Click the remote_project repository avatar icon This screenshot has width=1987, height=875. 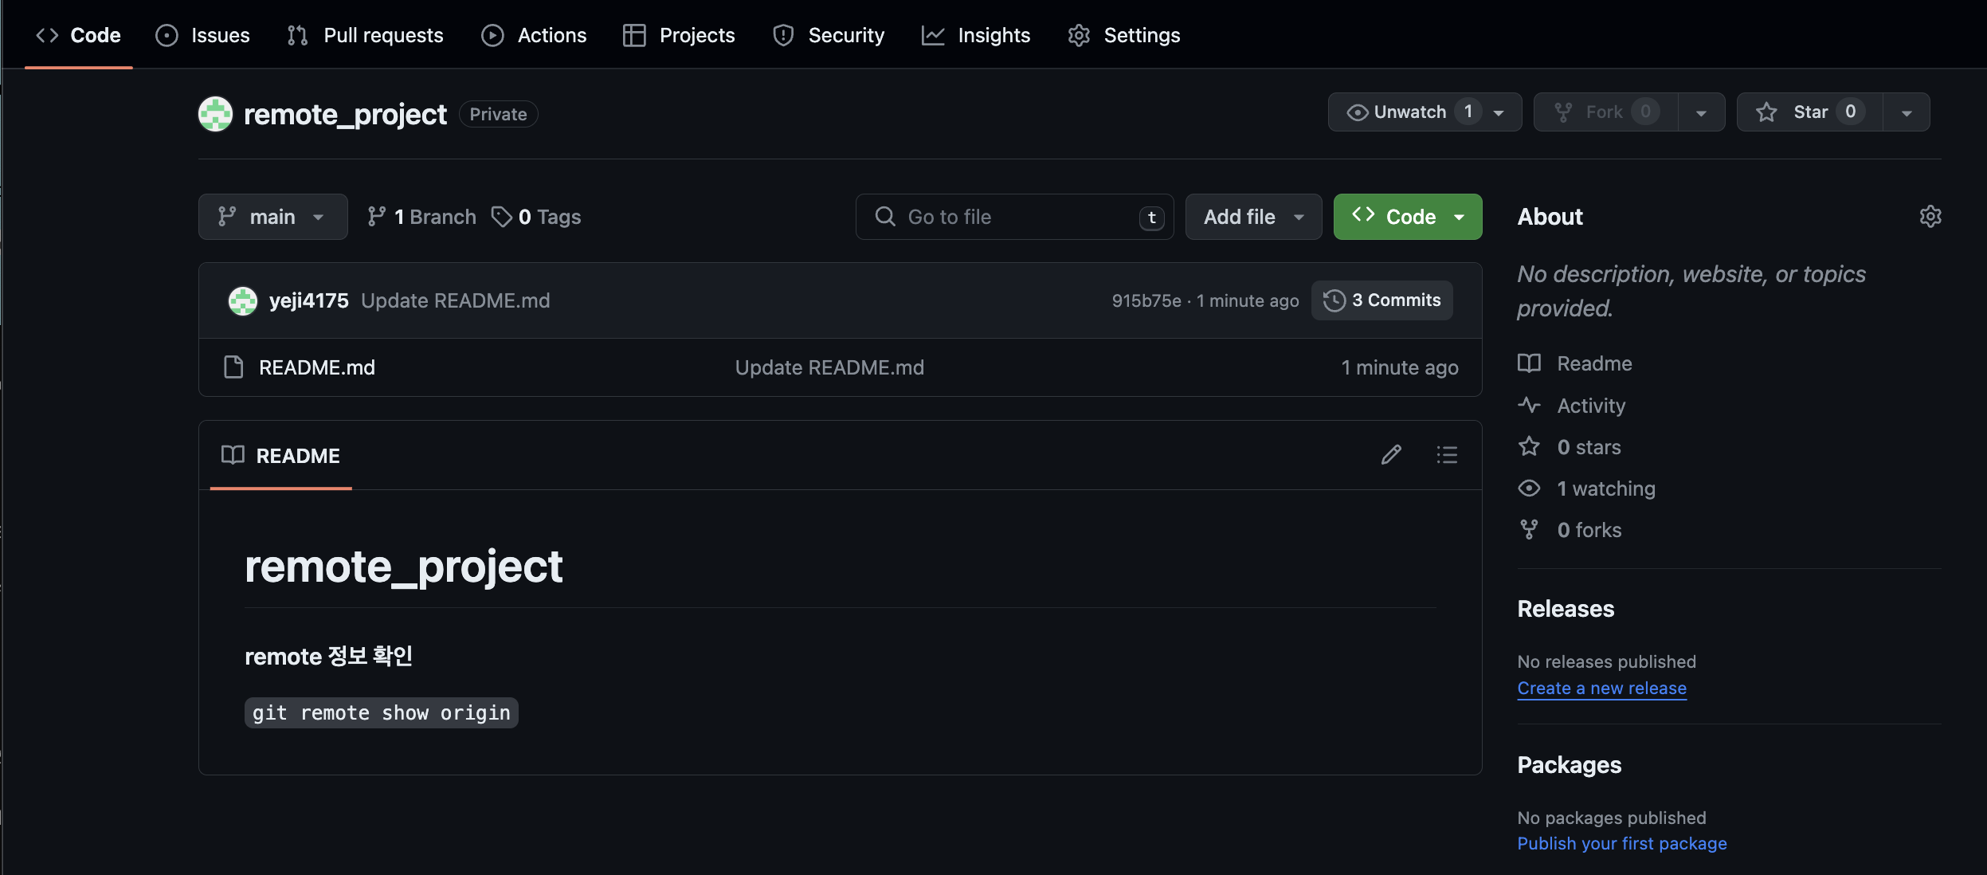(215, 114)
